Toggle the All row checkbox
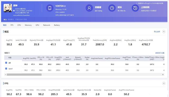Viewport: 169px width, 97px height. pyautogui.click(x=6, y=63)
